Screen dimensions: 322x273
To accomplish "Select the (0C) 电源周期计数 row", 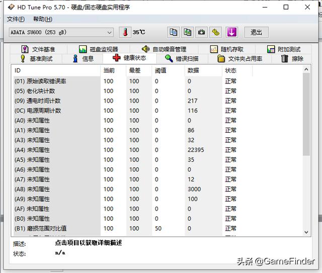I will [x=133, y=111].
